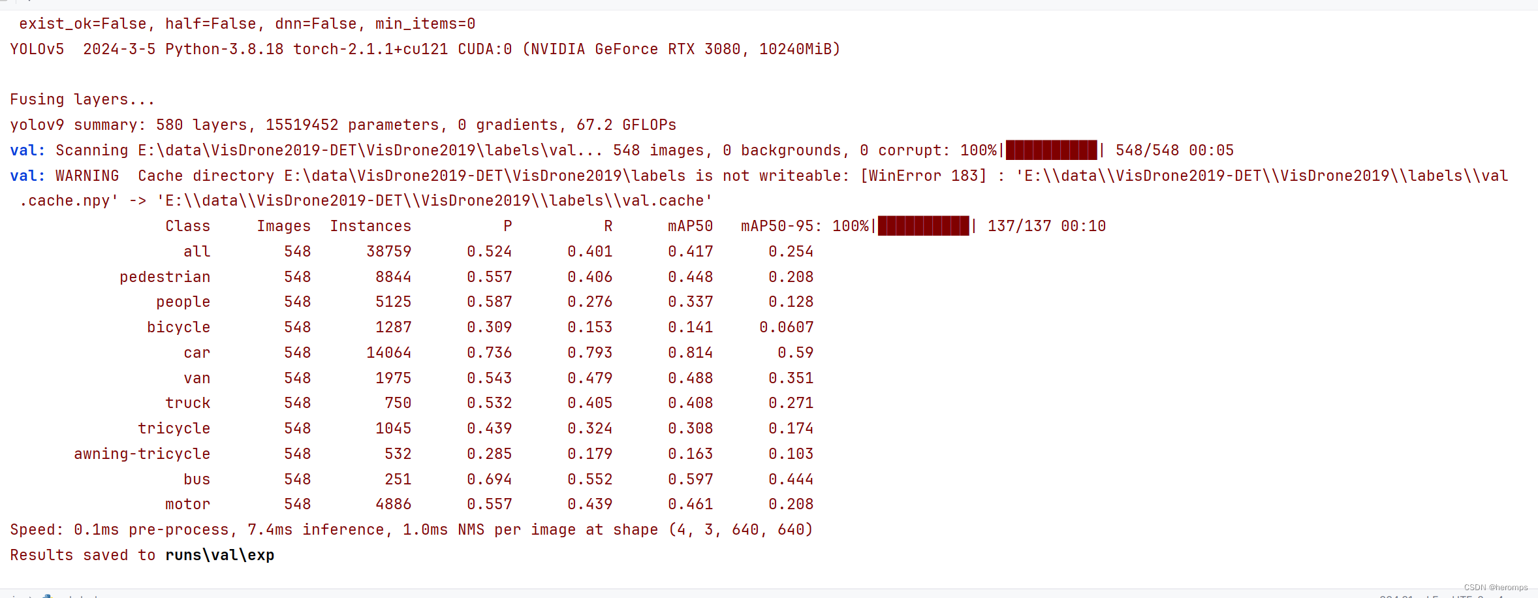Image resolution: width=1538 pixels, height=598 pixels.
Task: Click the 0.0607 bicycle mAP50-95 value
Action: [x=786, y=327]
